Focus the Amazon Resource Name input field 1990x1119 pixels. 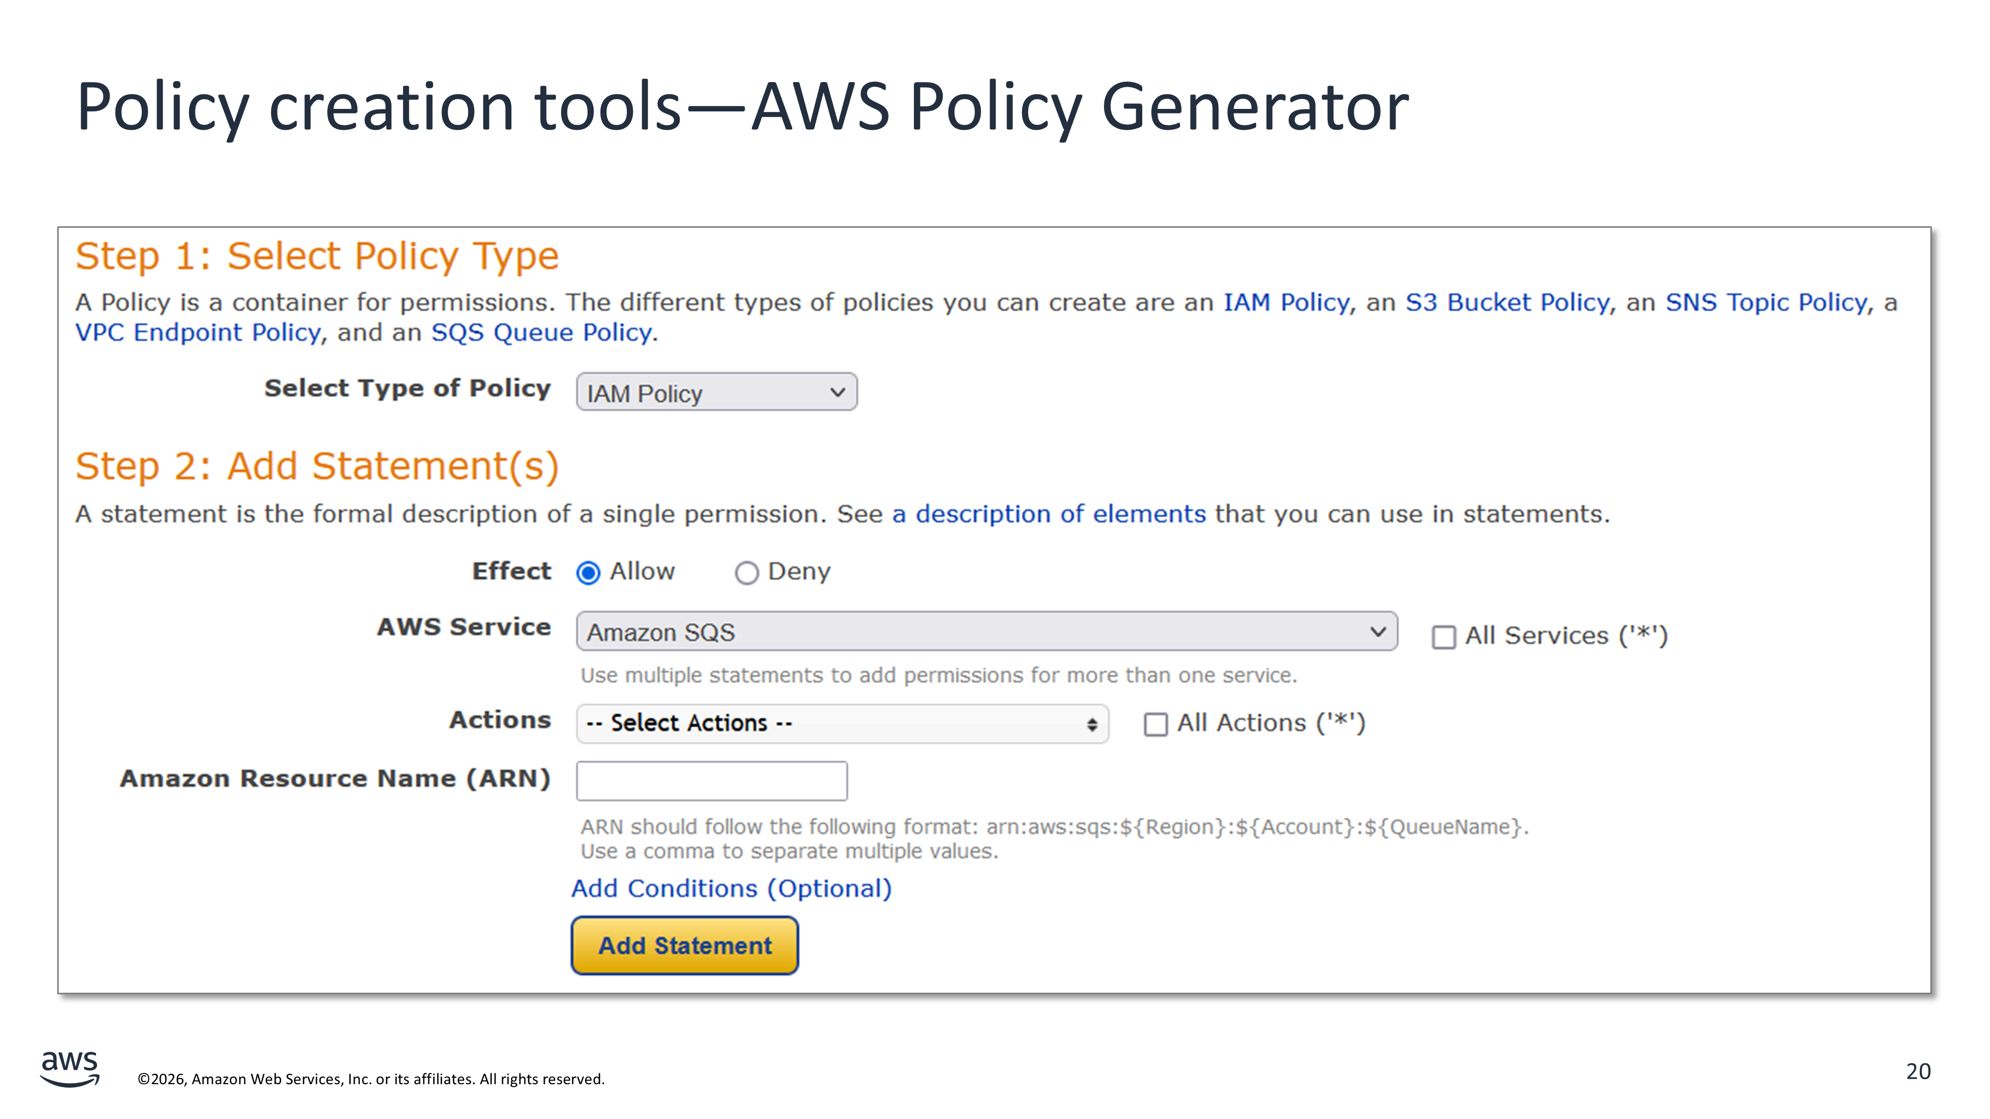pos(711,781)
